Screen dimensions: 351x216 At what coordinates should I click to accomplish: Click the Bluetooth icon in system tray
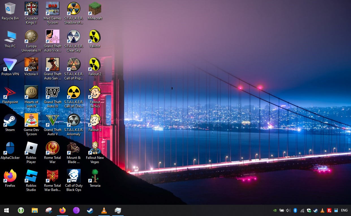[295, 210]
